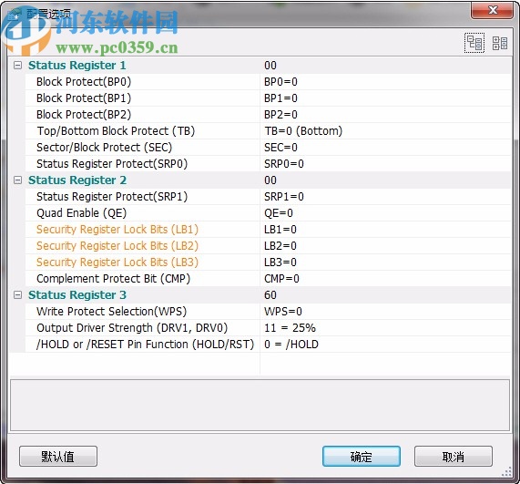Click the LB1=0 value cell
The image size is (520, 484).
(385, 230)
